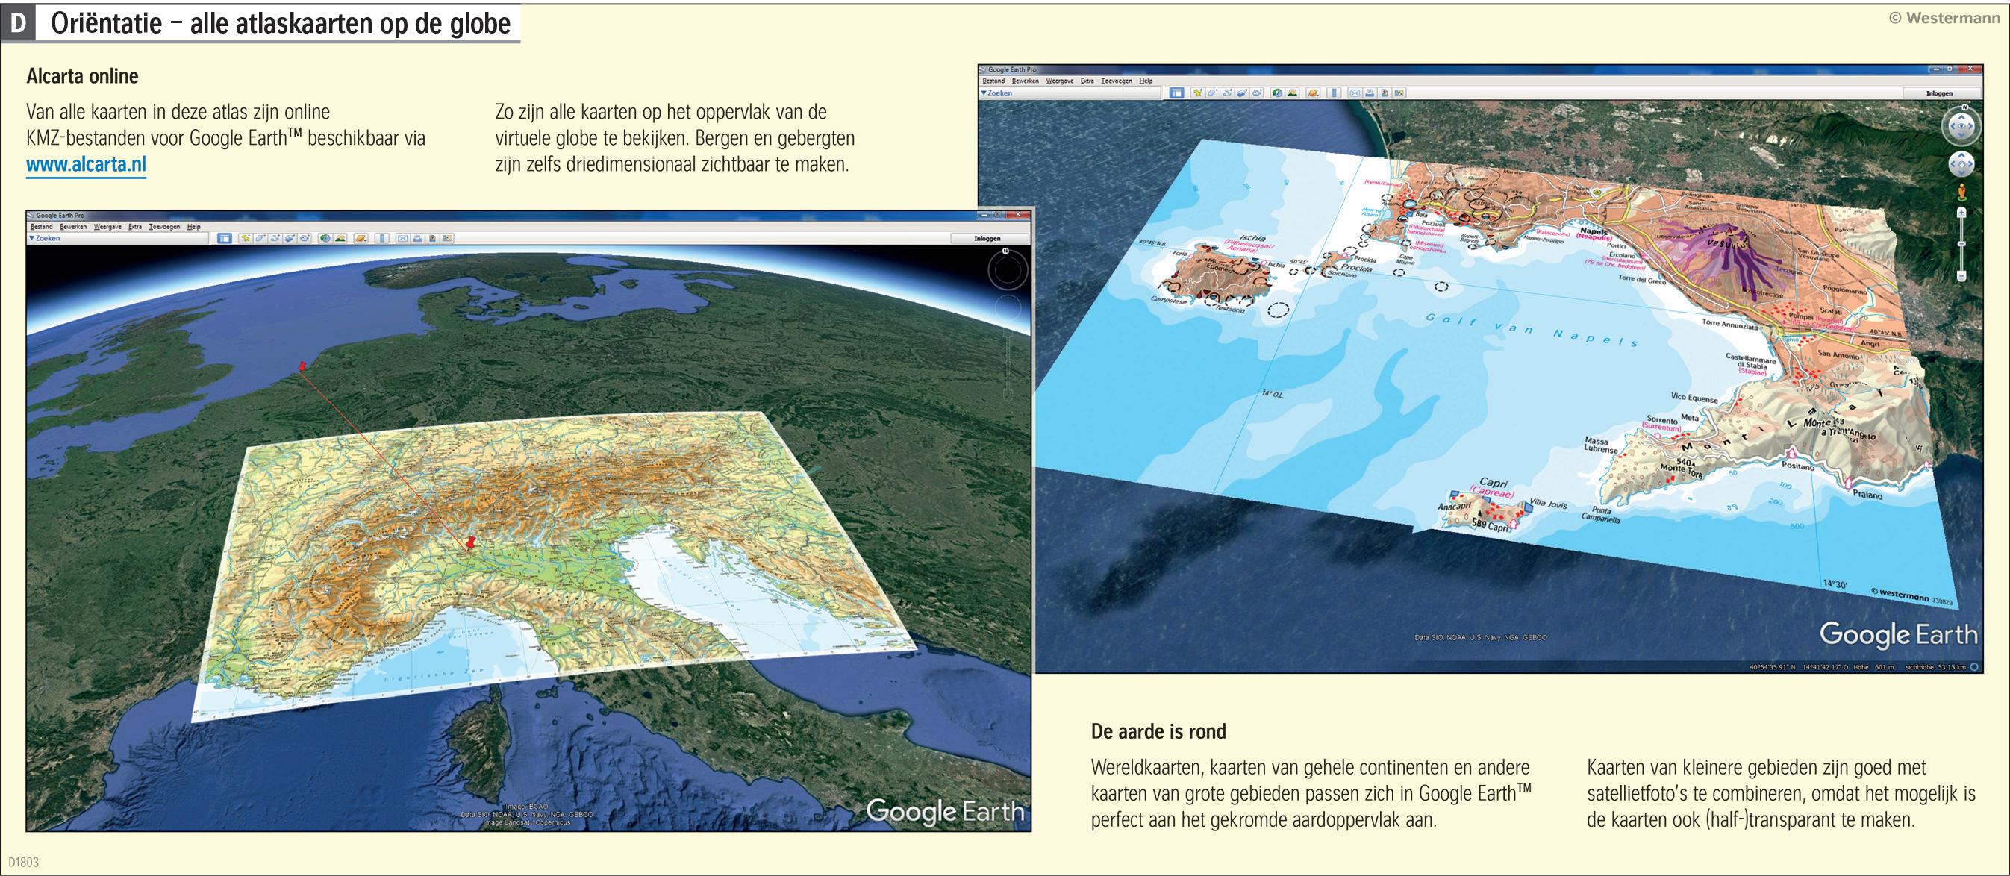Click the Add Path icon in left window toolbar
2010x876 pixels.
tap(275, 239)
